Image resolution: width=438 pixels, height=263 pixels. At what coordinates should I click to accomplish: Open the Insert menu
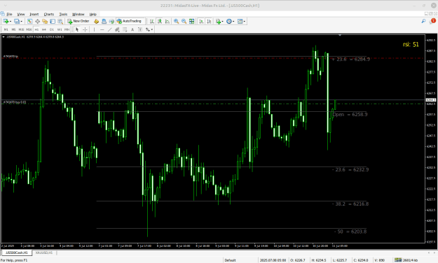[34, 14]
